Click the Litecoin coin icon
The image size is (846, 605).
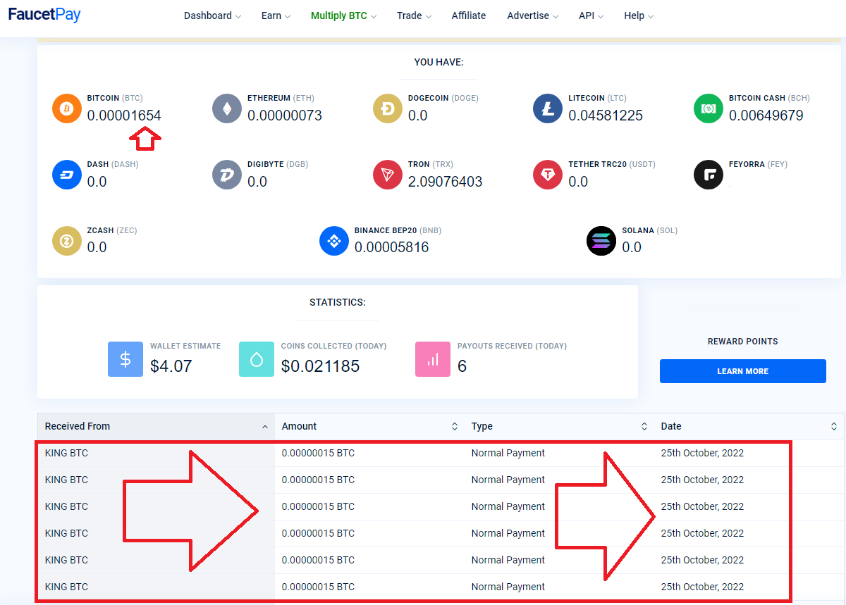pyautogui.click(x=548, y=108)
